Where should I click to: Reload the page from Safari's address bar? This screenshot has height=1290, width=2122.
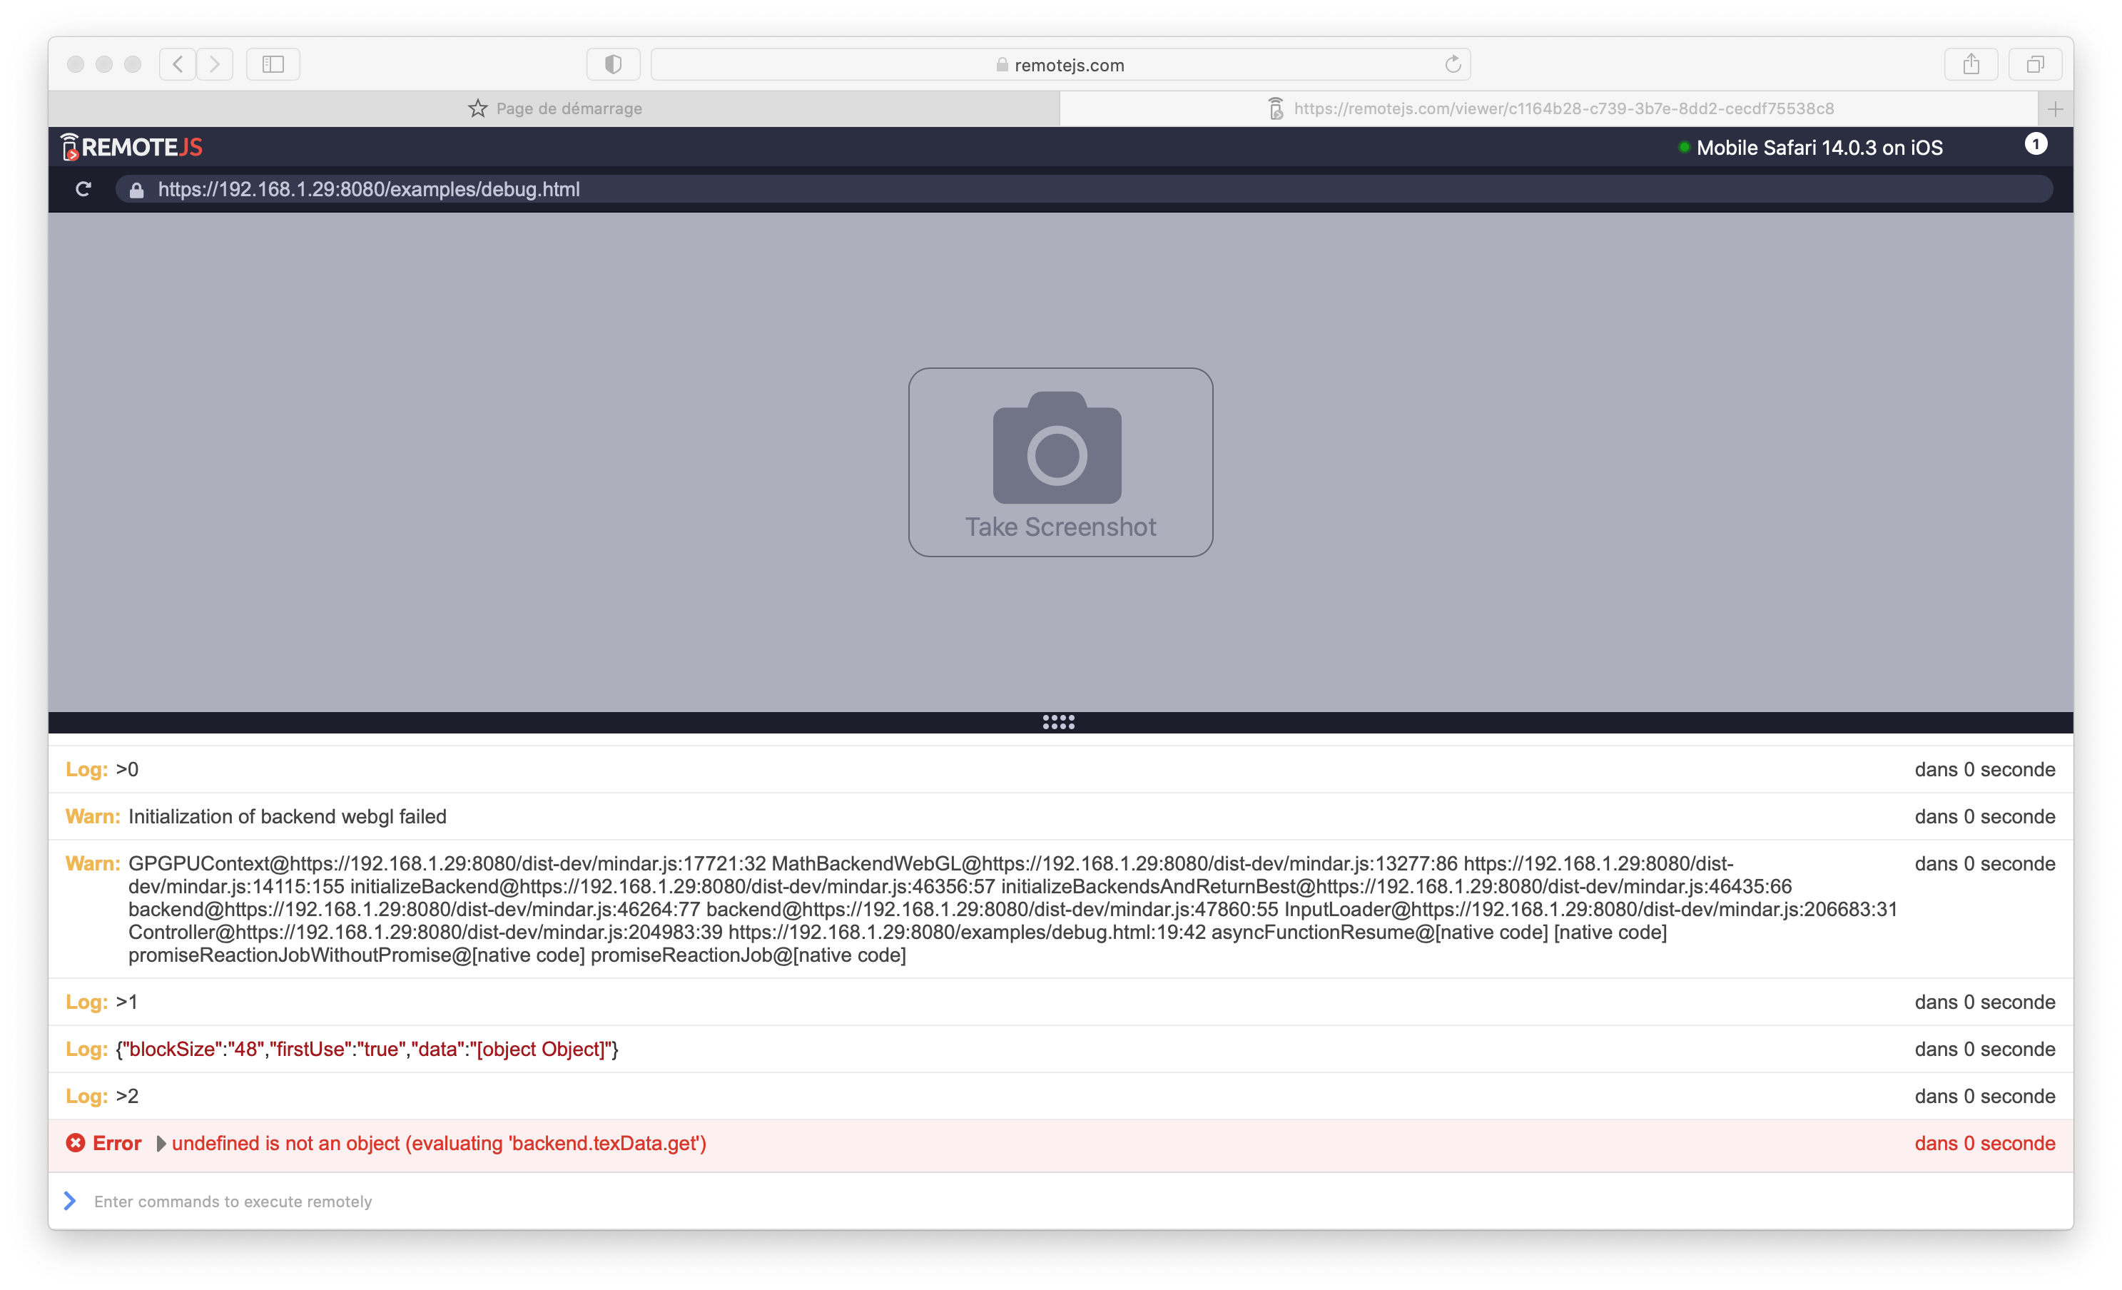[1453, 64]
